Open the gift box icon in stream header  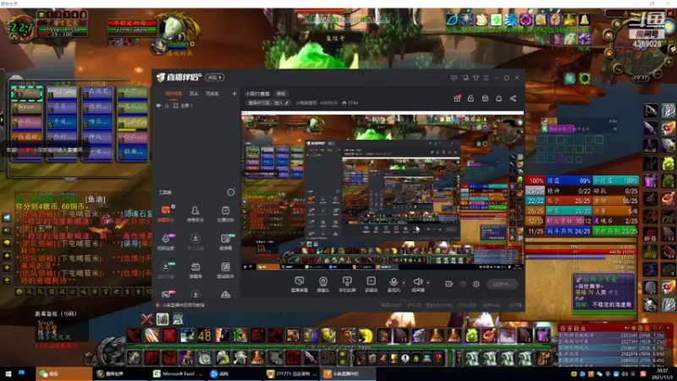(457, 98)
